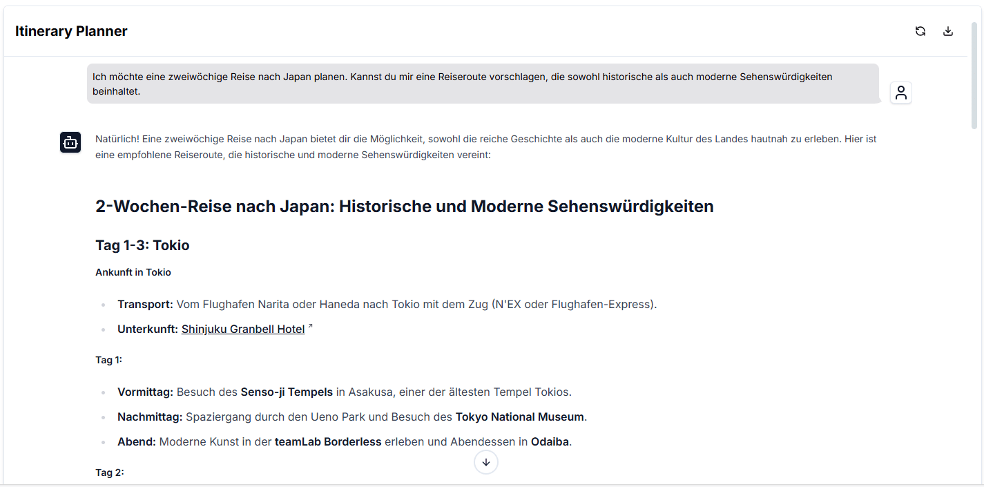
Task: Click the external link icon beside hotel name
Action: click(310, 326)
